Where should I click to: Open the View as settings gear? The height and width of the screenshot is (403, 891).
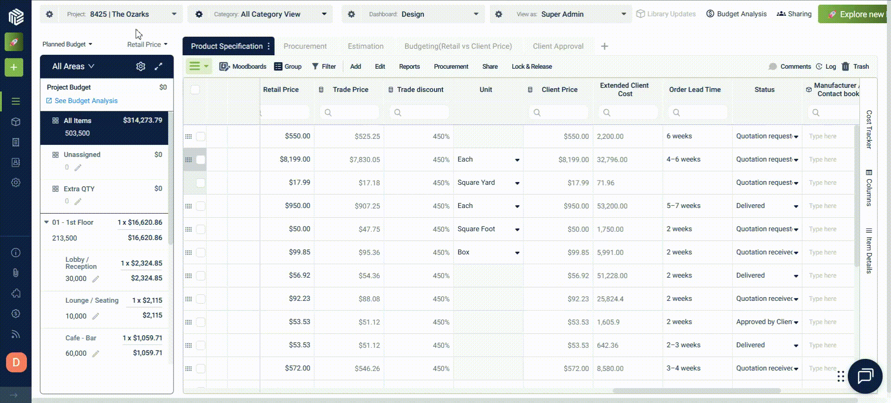498,14
